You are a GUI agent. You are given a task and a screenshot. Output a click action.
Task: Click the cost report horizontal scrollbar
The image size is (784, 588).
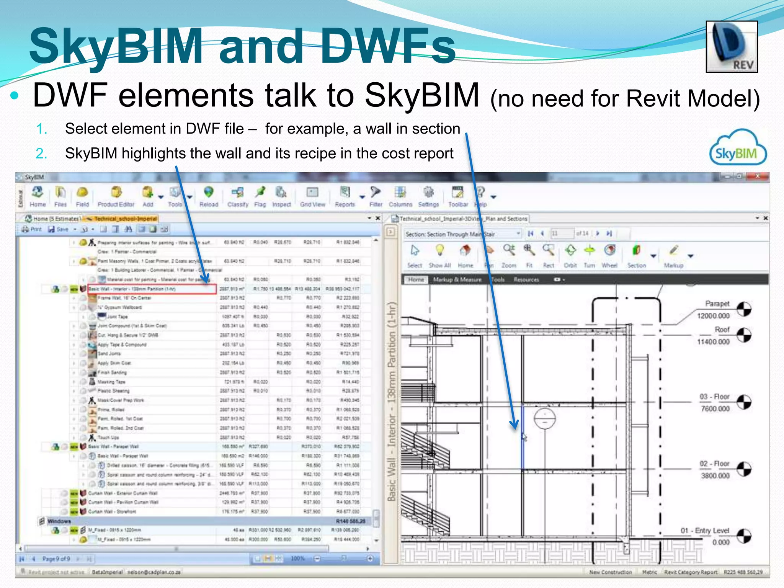point(176,549)
